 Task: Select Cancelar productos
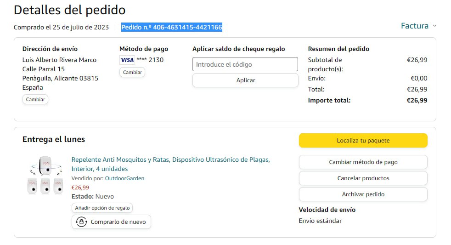(363, 178)
